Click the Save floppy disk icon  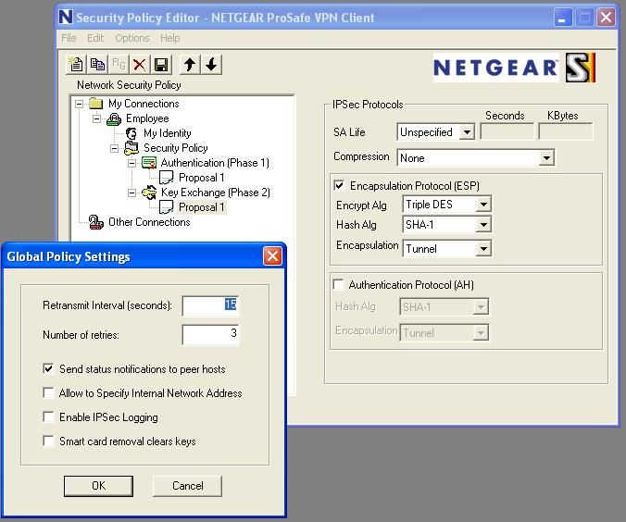tap(161, 64)
